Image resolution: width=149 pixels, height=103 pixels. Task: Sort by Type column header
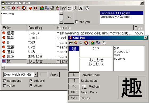(x=139, y=28)
